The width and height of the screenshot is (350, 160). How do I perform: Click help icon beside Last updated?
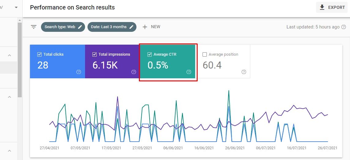click(344, 27)
